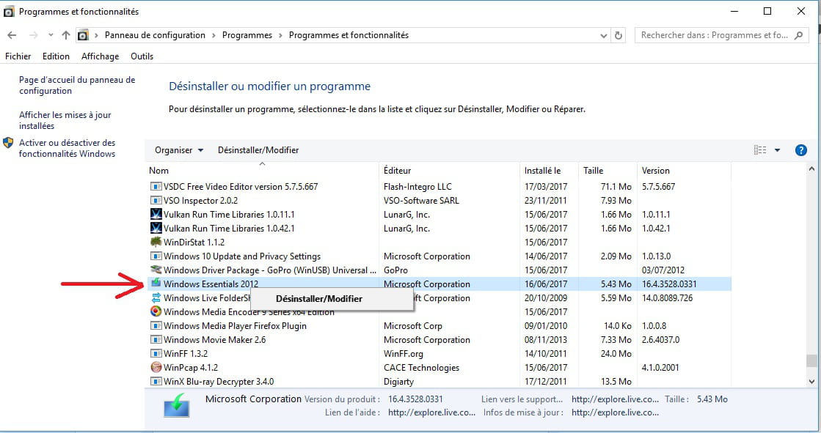Click the support link in the details pane
This screenshot has height=433, width=821.
pyautogui.click(x=616, y=399)
